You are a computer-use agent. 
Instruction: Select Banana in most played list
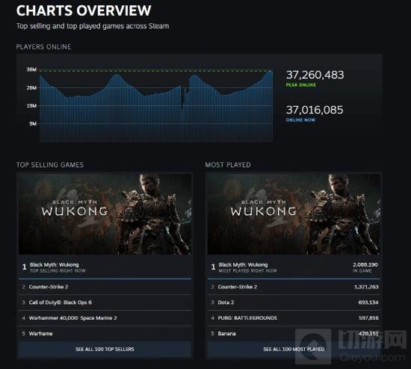294,334
